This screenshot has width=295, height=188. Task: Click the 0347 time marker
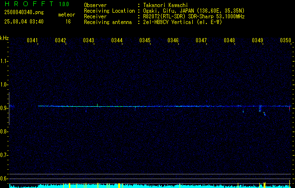(x=201, y=40)
